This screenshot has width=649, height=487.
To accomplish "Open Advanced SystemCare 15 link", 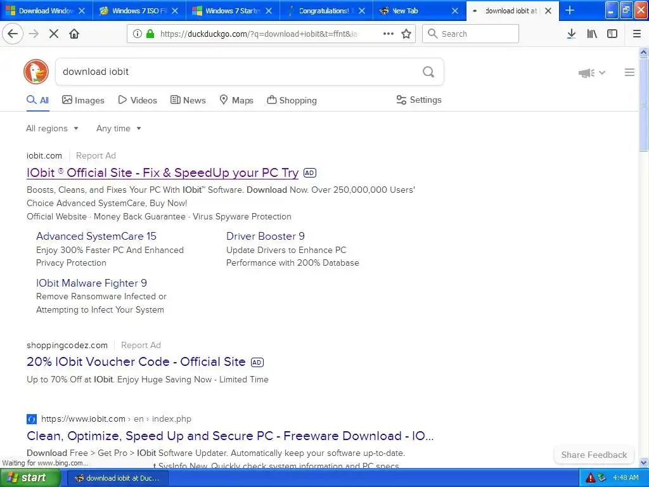I will click(96, 236).
